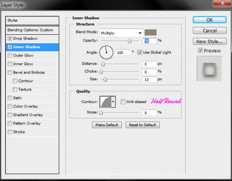Click the Make Default button

pyautogui.click(x=107, y=125)
